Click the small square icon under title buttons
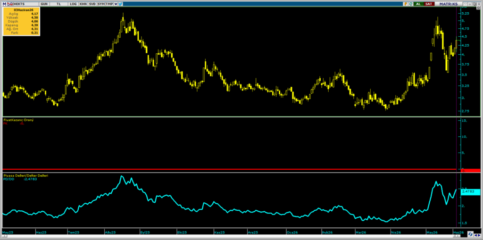Viewport: 483px width, 240px height. [x=478, y=8]
